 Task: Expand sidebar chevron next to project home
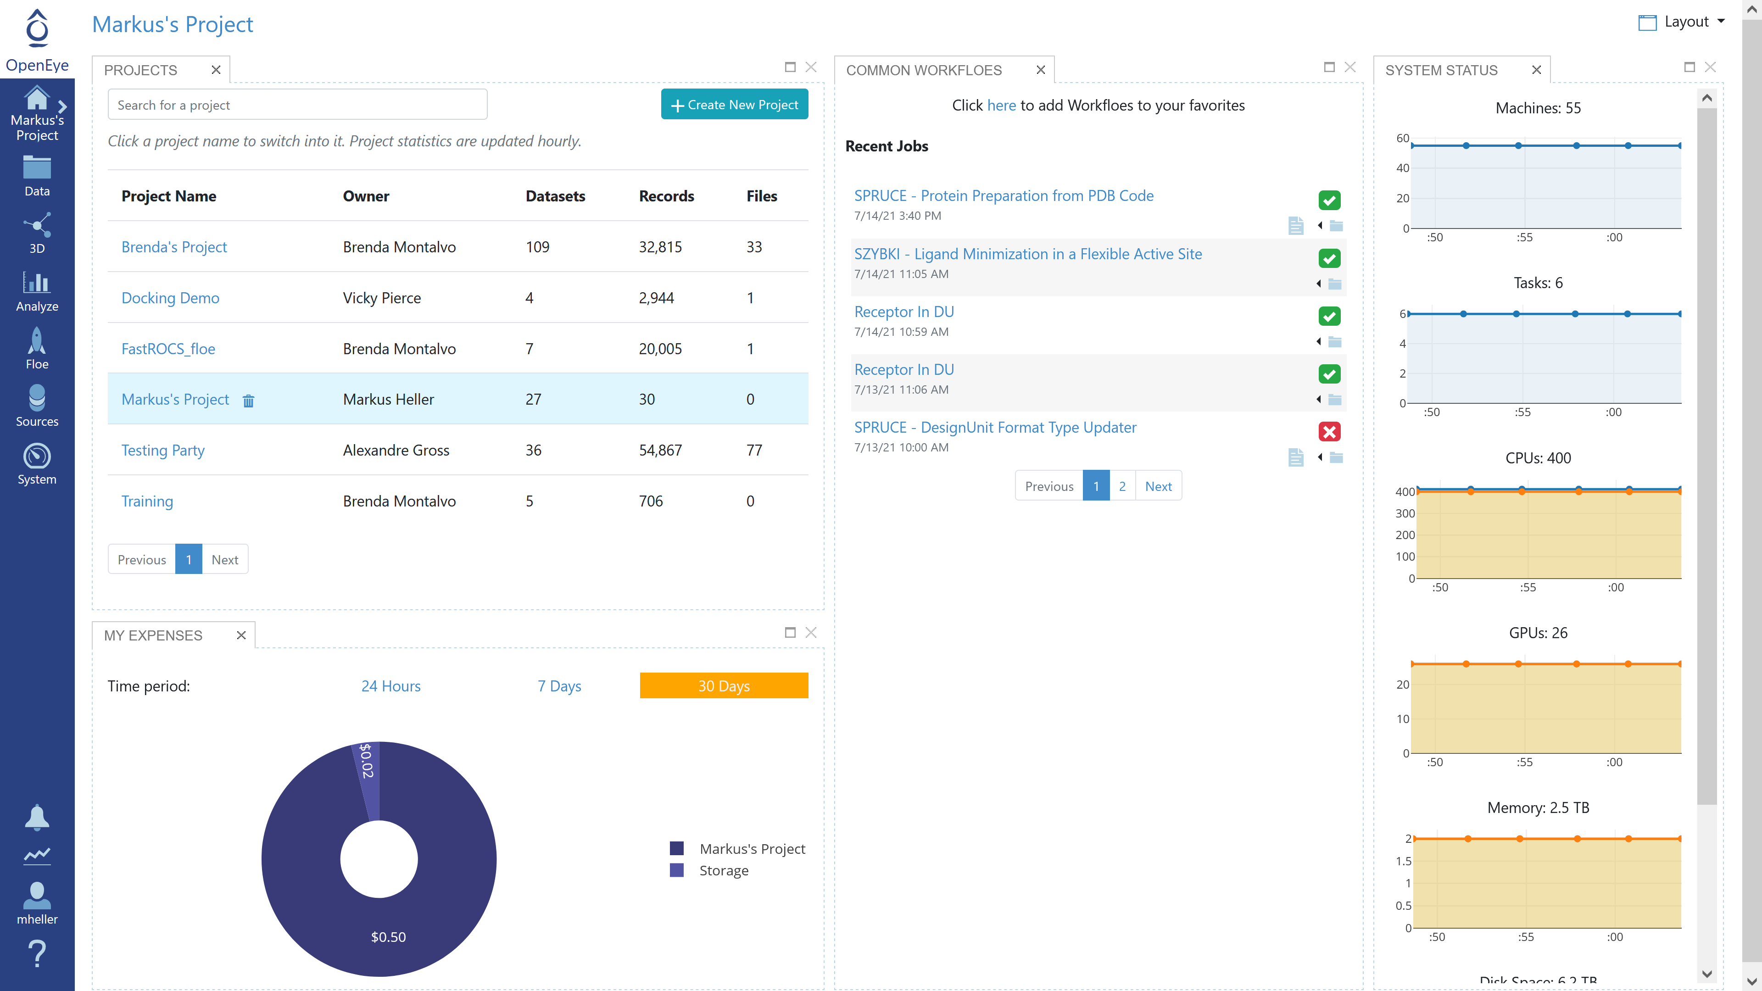[x=62, y=106]
